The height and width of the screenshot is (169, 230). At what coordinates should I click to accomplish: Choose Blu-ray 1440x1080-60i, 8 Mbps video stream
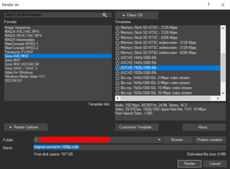coord(168,78)
